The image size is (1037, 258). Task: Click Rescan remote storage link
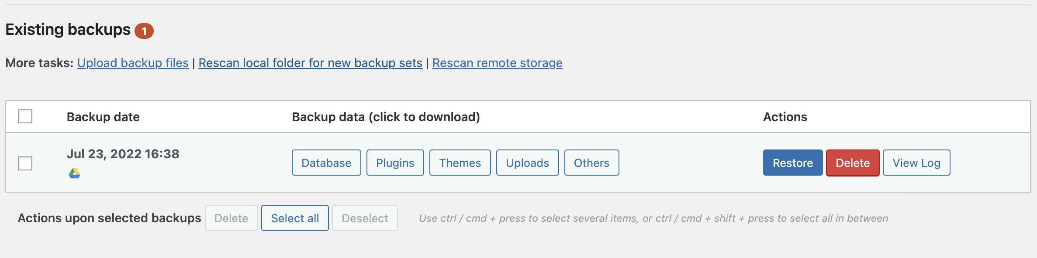(x=498, y=63)
